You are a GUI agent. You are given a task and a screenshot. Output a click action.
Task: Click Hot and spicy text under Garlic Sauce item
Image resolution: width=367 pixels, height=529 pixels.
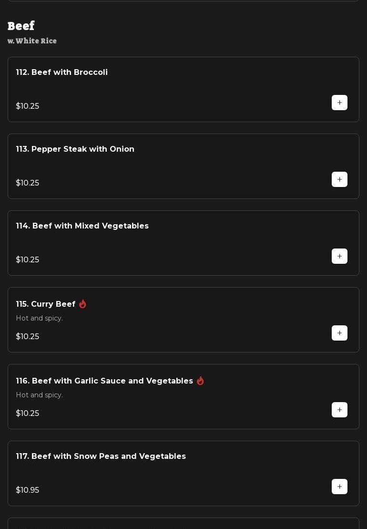click(x=40, y=395)
